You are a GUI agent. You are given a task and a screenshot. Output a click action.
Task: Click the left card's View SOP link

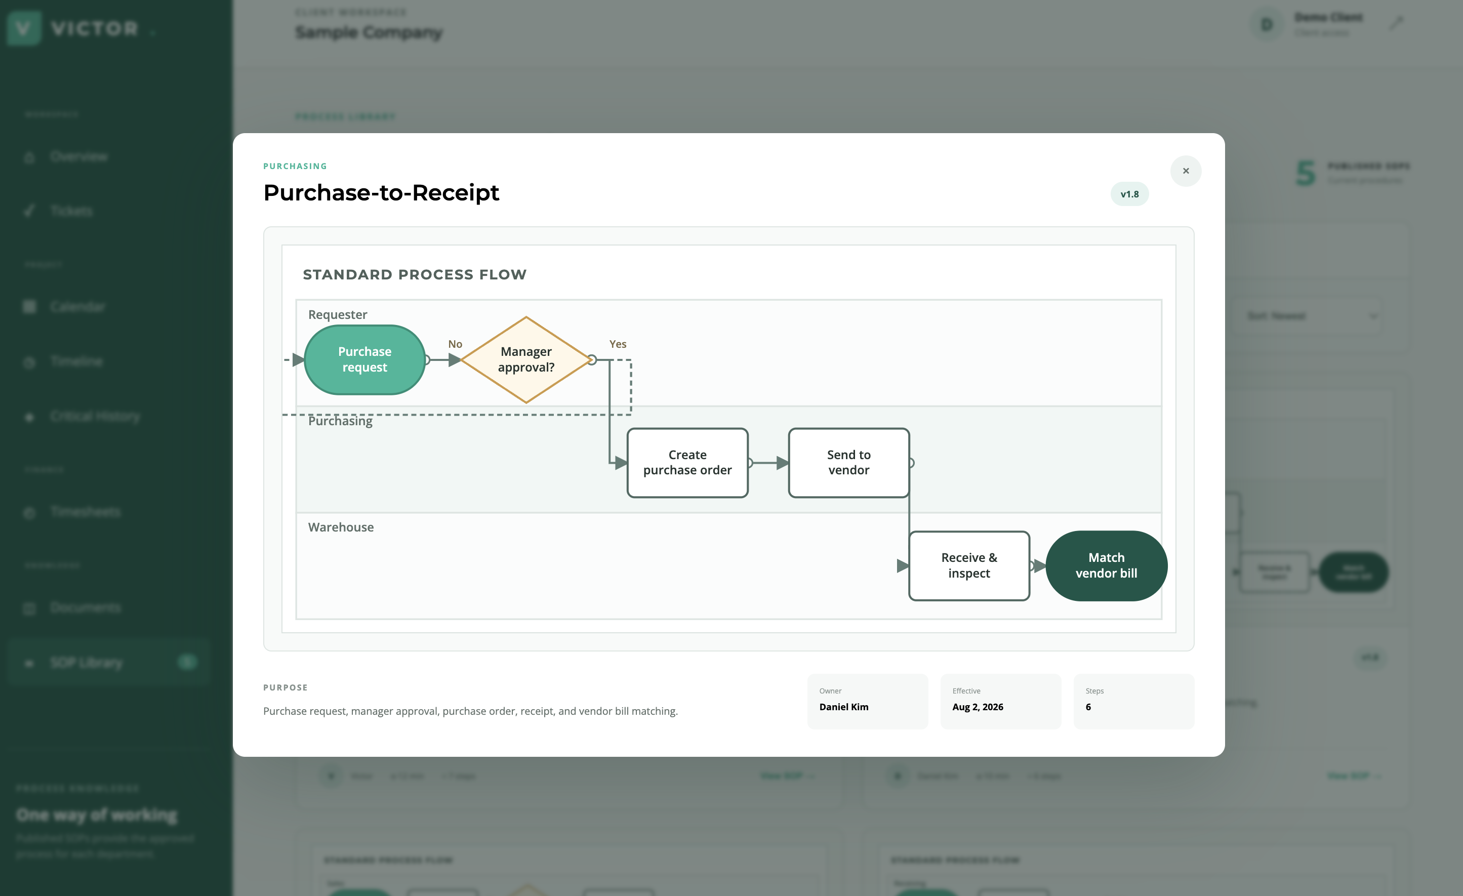point(787,776)
